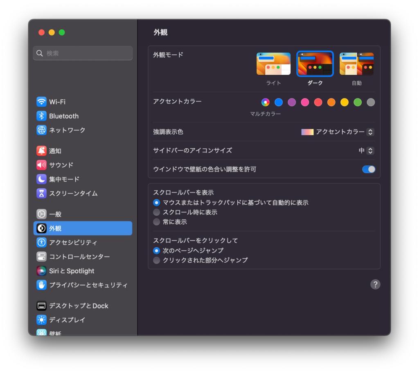Click the ネットワーク globe icon

tap(41, 130)
